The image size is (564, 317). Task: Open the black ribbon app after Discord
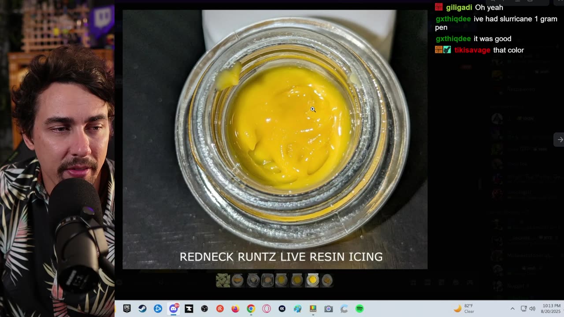click(189, 309)
